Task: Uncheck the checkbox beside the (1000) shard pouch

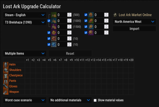Action: coord(49,21)
